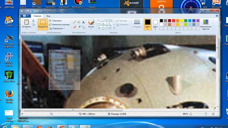
Task: Select the Text tool
Action: tap(83, 22)
